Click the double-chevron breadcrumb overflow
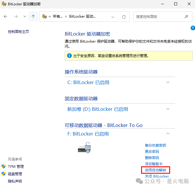 click(50, 16)
